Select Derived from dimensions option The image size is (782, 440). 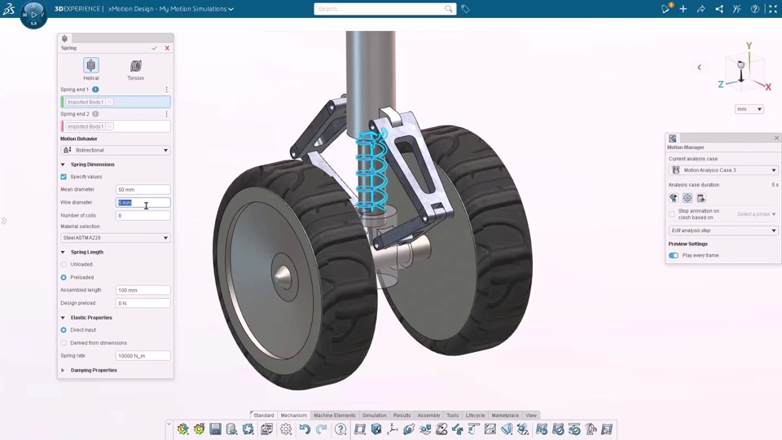point(64,343)
